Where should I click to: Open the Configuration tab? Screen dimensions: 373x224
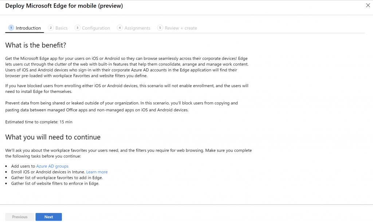96,28
